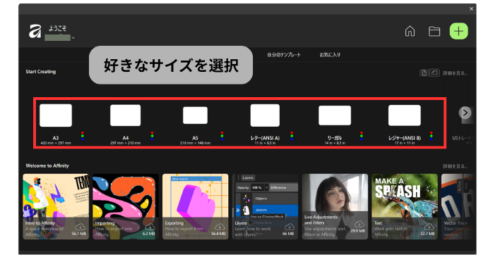Click the RGB color dots beside リーガル
This screenshot has width=493, height=257.
pyautogui.click(x=362, y=136)
